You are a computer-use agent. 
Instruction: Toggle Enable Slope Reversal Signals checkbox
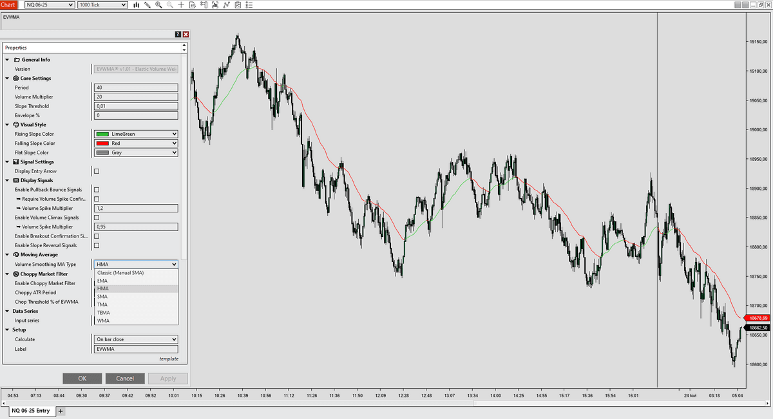pos(97,245)
